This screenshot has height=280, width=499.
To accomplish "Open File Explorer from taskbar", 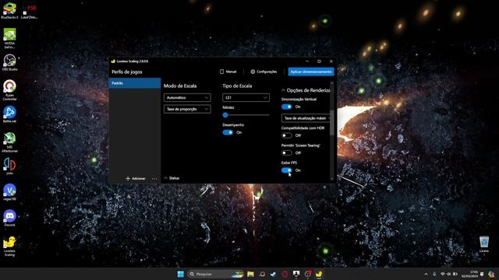I will [x=250, y=274].
